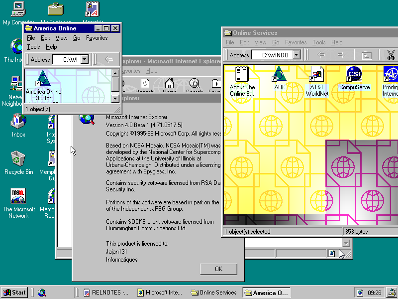398x299 pixels.
Task: Click Favorites icon in Internet Explorer toolbar
Action: point(216,85)
